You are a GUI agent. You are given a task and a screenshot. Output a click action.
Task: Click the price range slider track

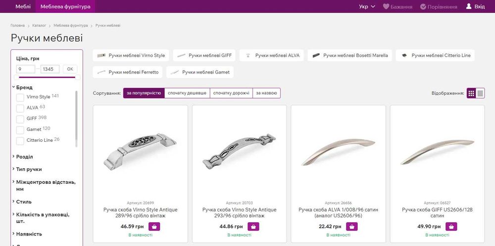click(x=47, y=77)
